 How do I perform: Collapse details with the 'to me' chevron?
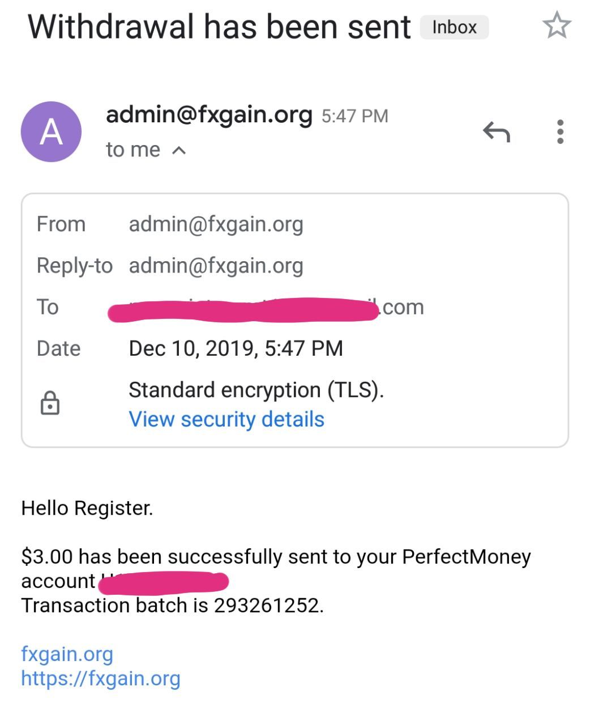[x=179, y=150]
